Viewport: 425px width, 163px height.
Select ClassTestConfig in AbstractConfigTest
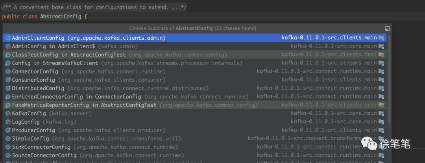pyautogui.click(x=195, y=55)
